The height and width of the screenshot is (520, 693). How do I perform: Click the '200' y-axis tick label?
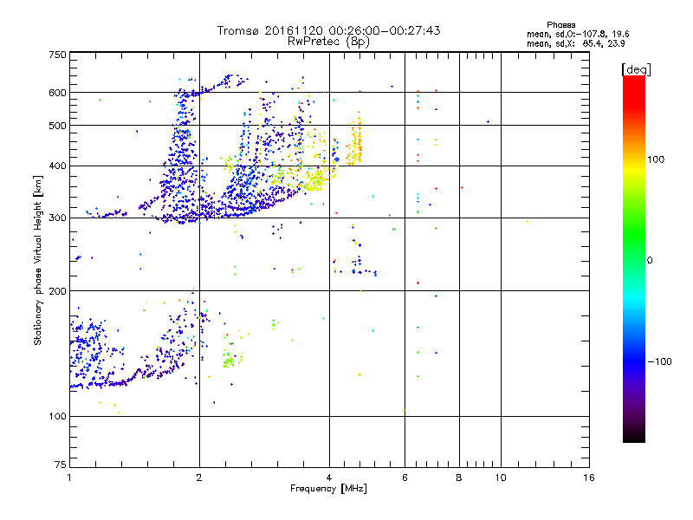pos(57,291)
